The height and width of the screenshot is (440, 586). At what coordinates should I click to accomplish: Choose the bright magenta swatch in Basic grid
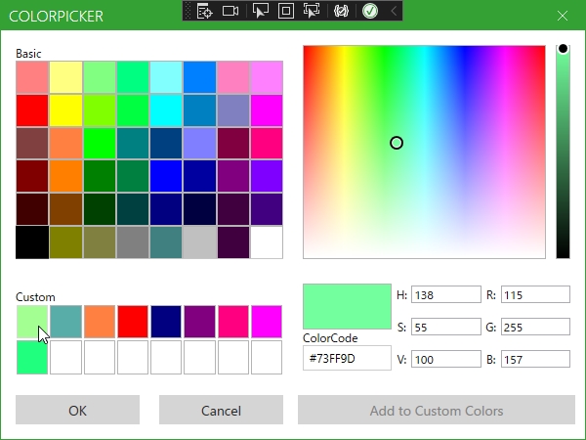(x=267, y=110)
